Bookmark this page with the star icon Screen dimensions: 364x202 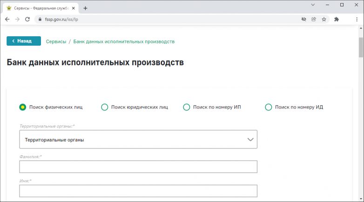point(324,19)
